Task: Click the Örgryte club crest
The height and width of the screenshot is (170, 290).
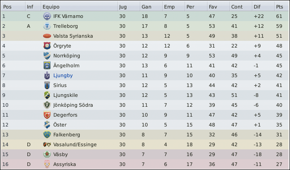Action: (x=47, y=46)
